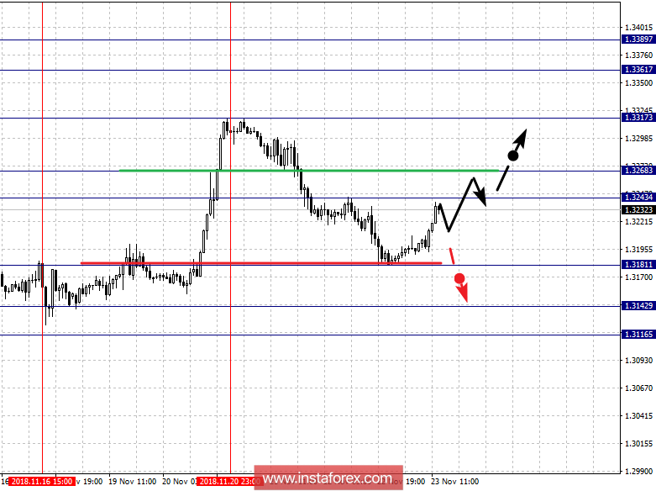Click the red dot on downward forecast arrow
This screenshot has width=656, height=491.
pyautogui.click(x=459, y=277)
